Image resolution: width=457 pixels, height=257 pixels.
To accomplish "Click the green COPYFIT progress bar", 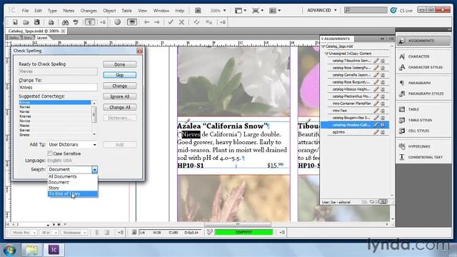I will click(x=243, y=232).
